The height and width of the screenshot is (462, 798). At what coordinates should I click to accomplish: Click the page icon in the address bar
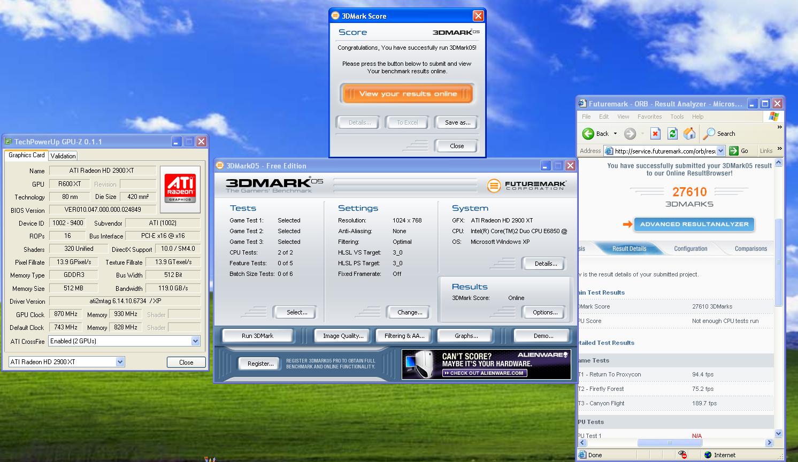609,151
